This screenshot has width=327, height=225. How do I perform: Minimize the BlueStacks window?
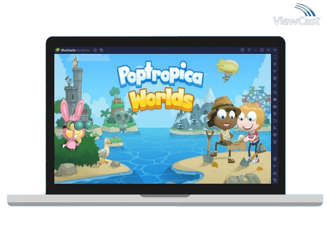click(255, 50)
